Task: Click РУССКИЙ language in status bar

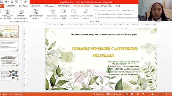Action: (18, 94)
